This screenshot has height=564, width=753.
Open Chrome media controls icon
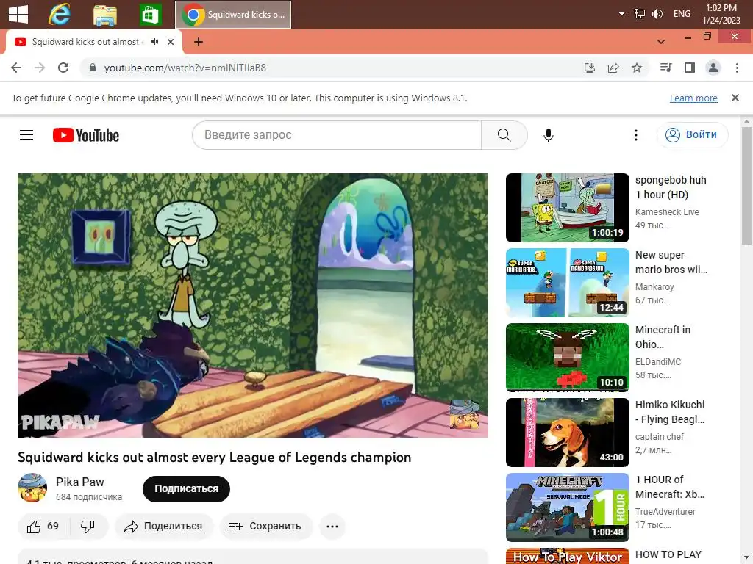[x=665, y=68]
